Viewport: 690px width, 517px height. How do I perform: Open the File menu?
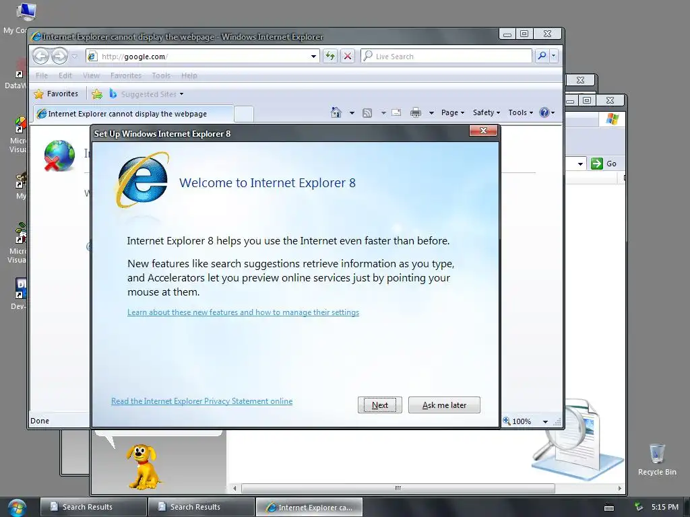tap(41, 75)
